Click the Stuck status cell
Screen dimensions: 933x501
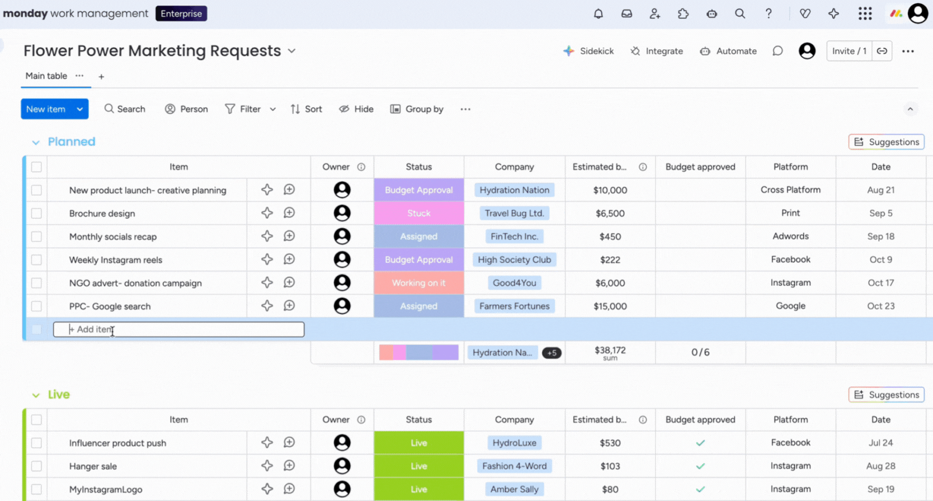(418, 213)
